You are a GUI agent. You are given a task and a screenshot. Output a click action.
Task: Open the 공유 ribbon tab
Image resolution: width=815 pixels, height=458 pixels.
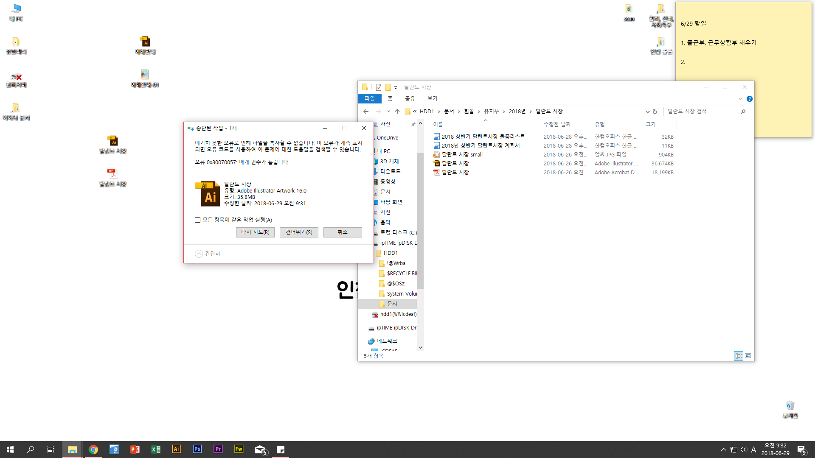click(x=410, y=98)
